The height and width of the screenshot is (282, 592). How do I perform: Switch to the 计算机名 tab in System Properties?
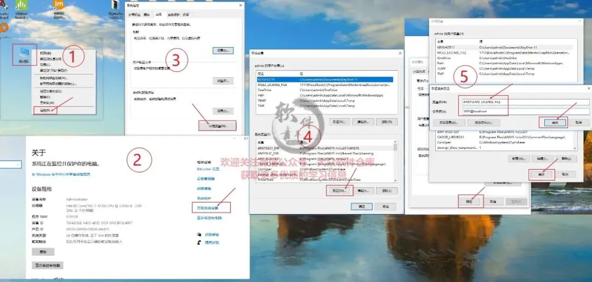pos(134,15)
